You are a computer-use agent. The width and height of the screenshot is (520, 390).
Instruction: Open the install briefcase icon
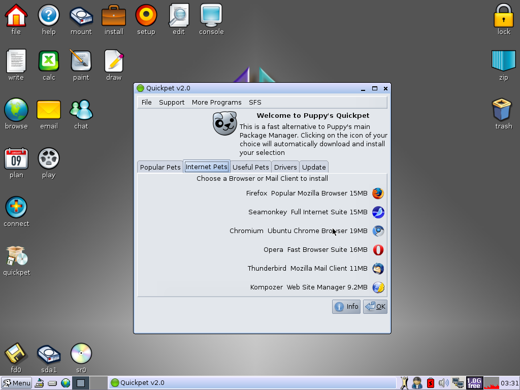pyautogui.click(x=114, y=19)
